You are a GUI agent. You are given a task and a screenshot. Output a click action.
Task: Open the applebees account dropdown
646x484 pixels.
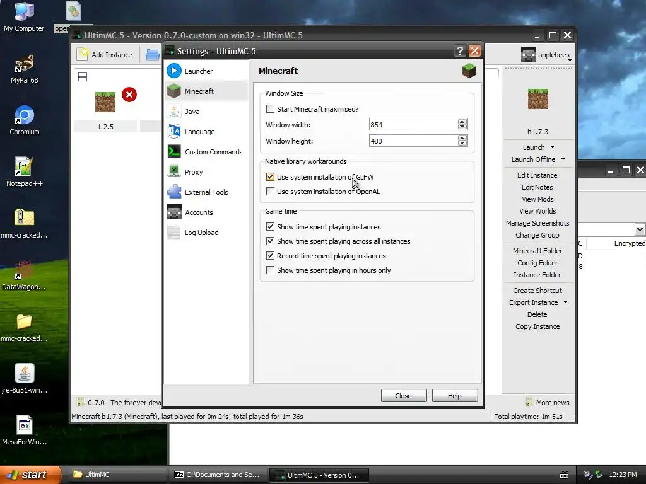[546, 55]
